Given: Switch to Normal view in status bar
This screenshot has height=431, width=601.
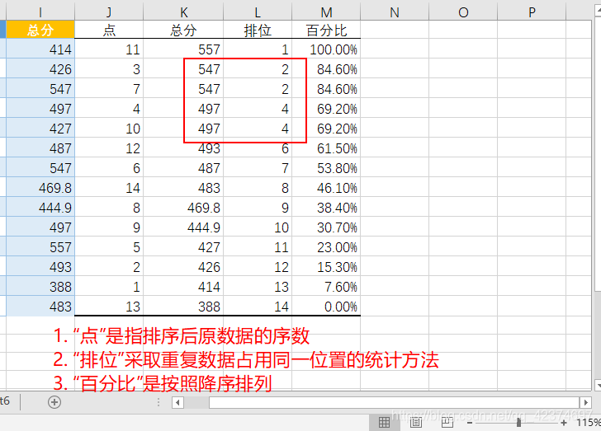Looking at the screenshot, I should coord(384,423).
